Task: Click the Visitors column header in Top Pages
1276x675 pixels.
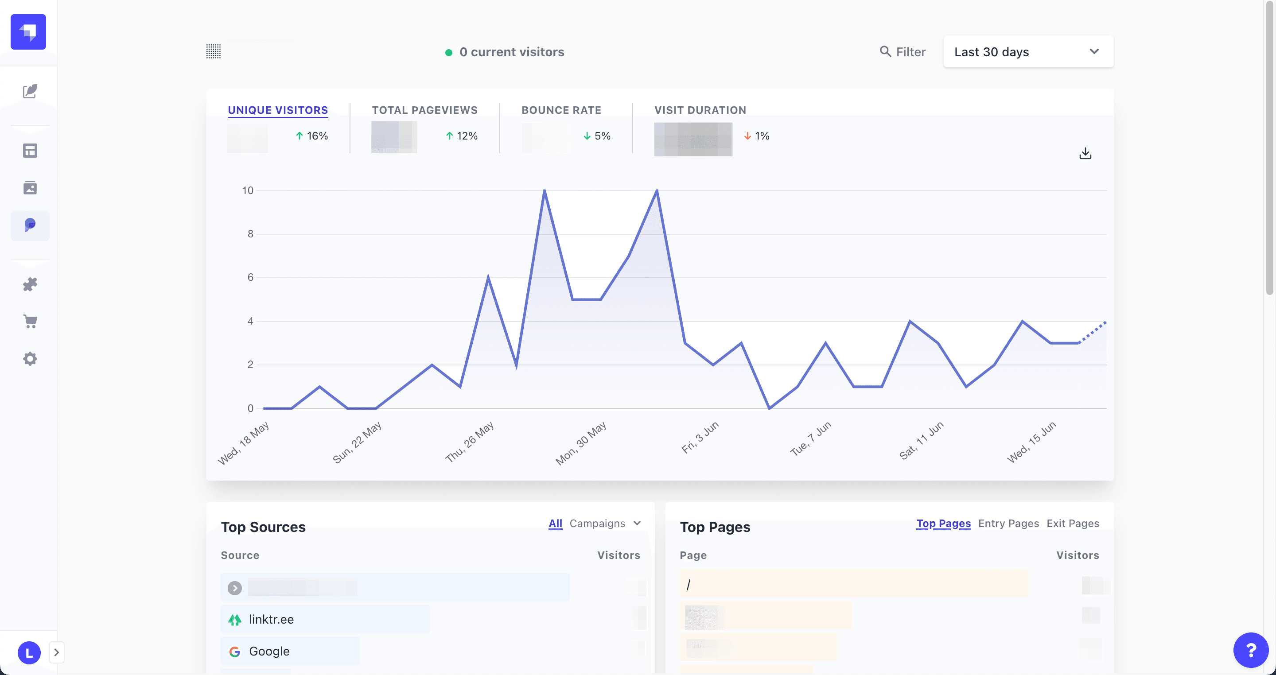Action: tap(1078, 555)
